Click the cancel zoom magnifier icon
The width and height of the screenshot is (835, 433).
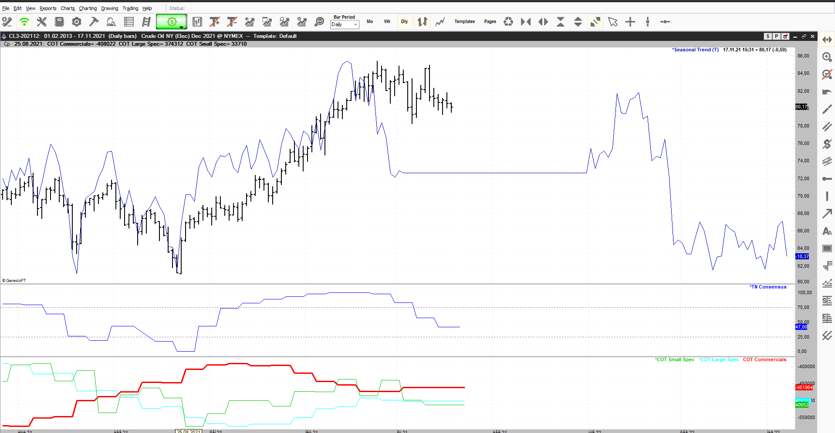pos(827,74)
